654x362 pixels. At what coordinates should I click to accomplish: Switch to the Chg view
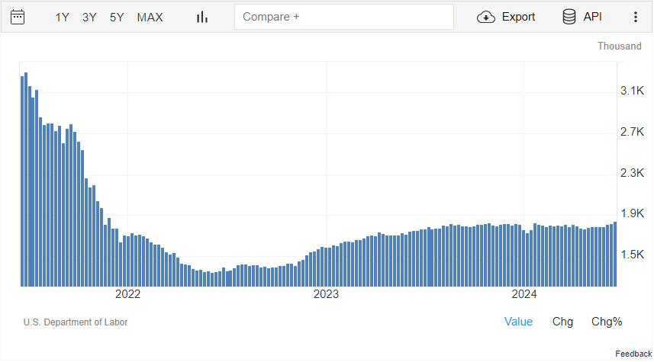click(x=562, y=322)
